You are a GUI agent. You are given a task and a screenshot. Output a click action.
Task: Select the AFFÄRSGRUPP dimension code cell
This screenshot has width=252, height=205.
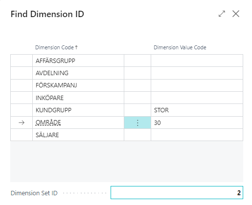point(78,61)
